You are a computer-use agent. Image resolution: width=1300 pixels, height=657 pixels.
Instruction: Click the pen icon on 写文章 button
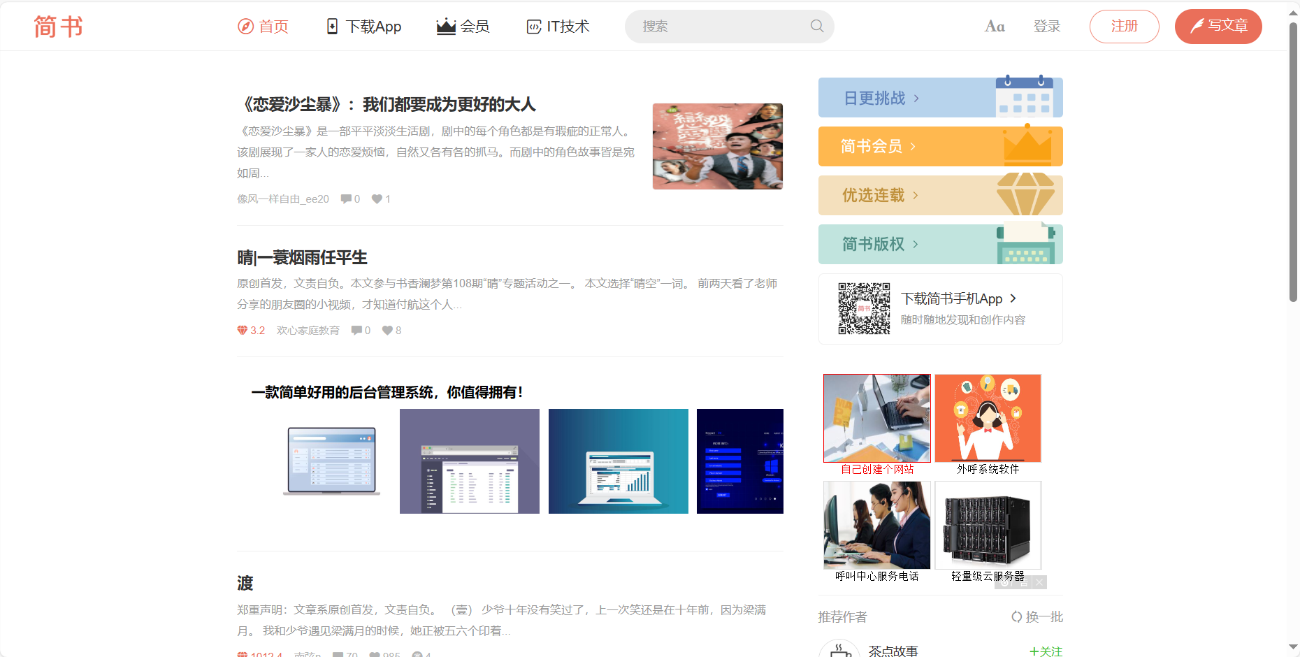pos(1197,26)
